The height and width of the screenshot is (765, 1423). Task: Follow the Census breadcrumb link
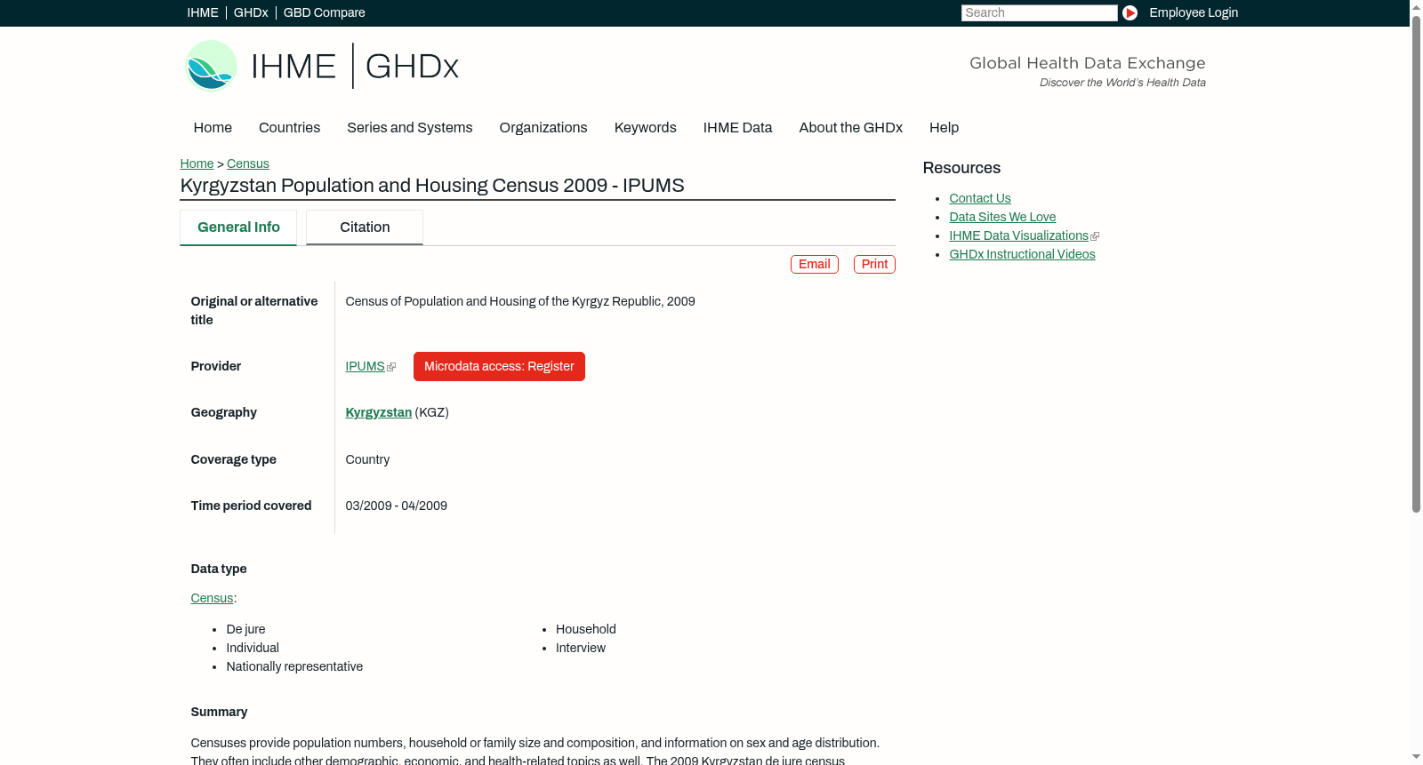248,163
